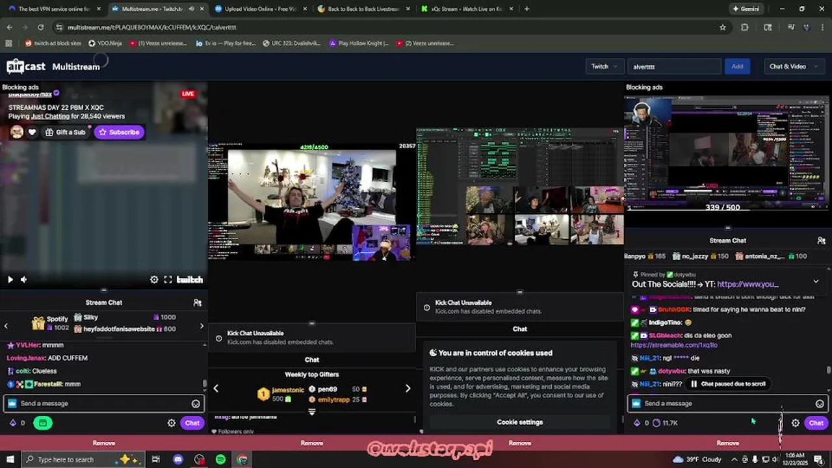Toggle fullscreen on plaqueboymax player
The width and height of the screenshot is (832, 468).
(168, 279)
